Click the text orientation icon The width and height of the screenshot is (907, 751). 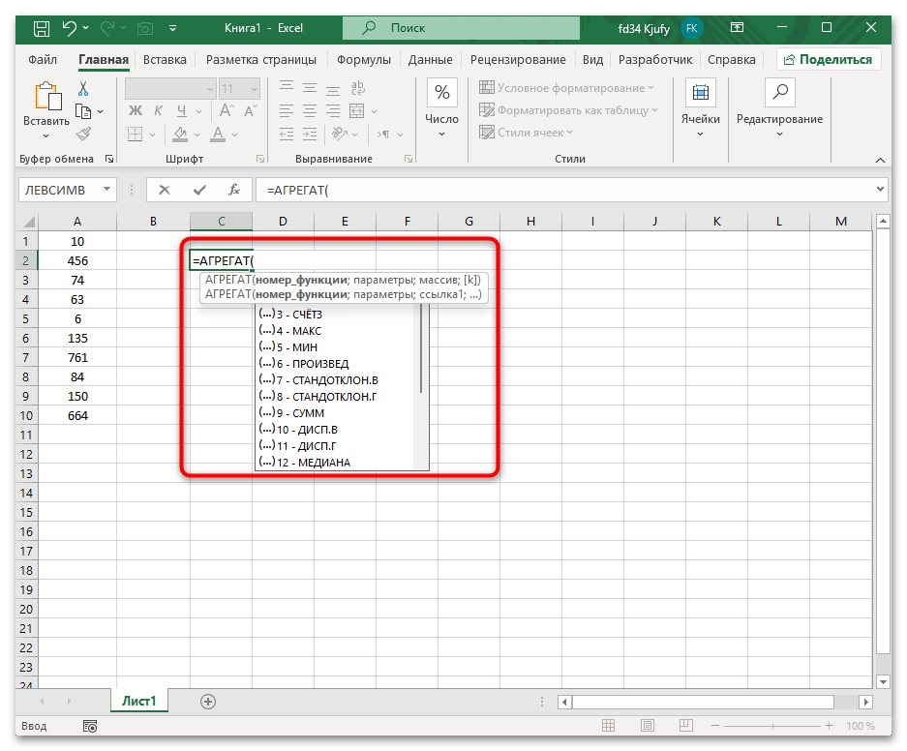(340, 135)
